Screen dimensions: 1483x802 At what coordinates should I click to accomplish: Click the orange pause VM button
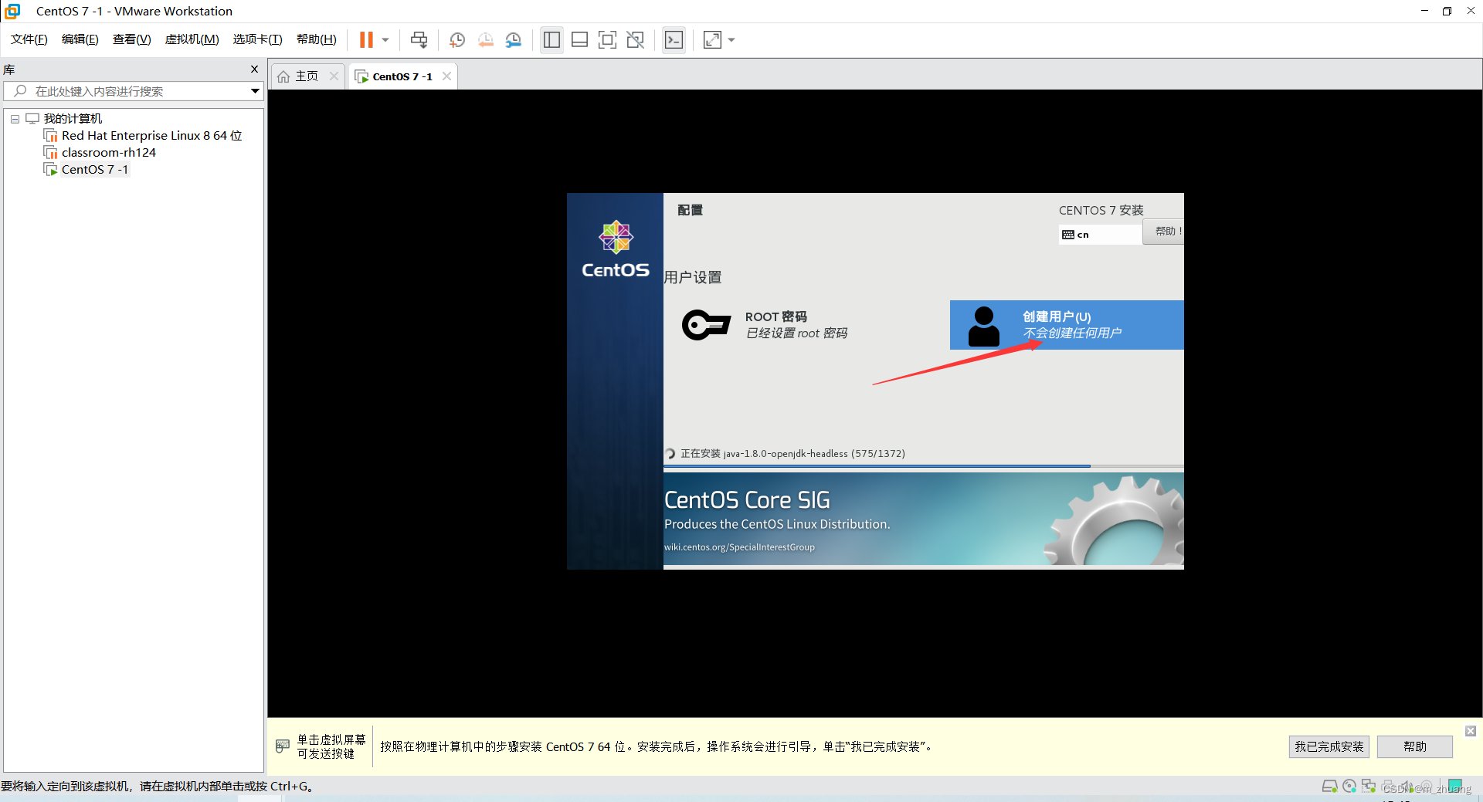click(366, 40)
